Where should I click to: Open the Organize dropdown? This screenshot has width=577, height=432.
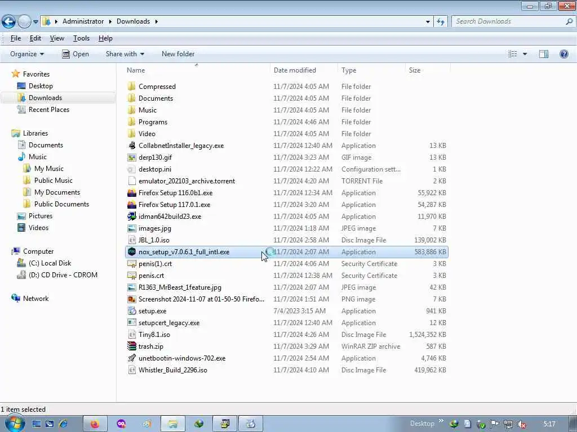pyautogui.click(x=27, y=54)
